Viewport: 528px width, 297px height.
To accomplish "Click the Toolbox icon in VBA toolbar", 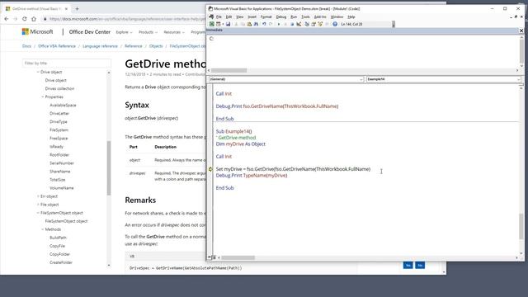I will coord(327,24).
